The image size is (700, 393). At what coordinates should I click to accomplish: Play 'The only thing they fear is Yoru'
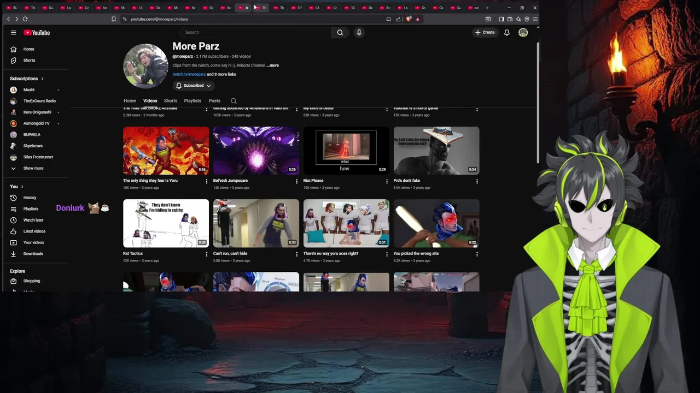166,151
